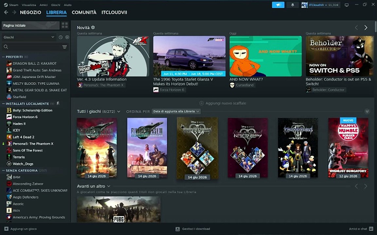This screenshot has height=235, width=377.
Task: Open the Kingdom Hearts III cover with Sora and Mickey
Action: (x=298, y=148)
